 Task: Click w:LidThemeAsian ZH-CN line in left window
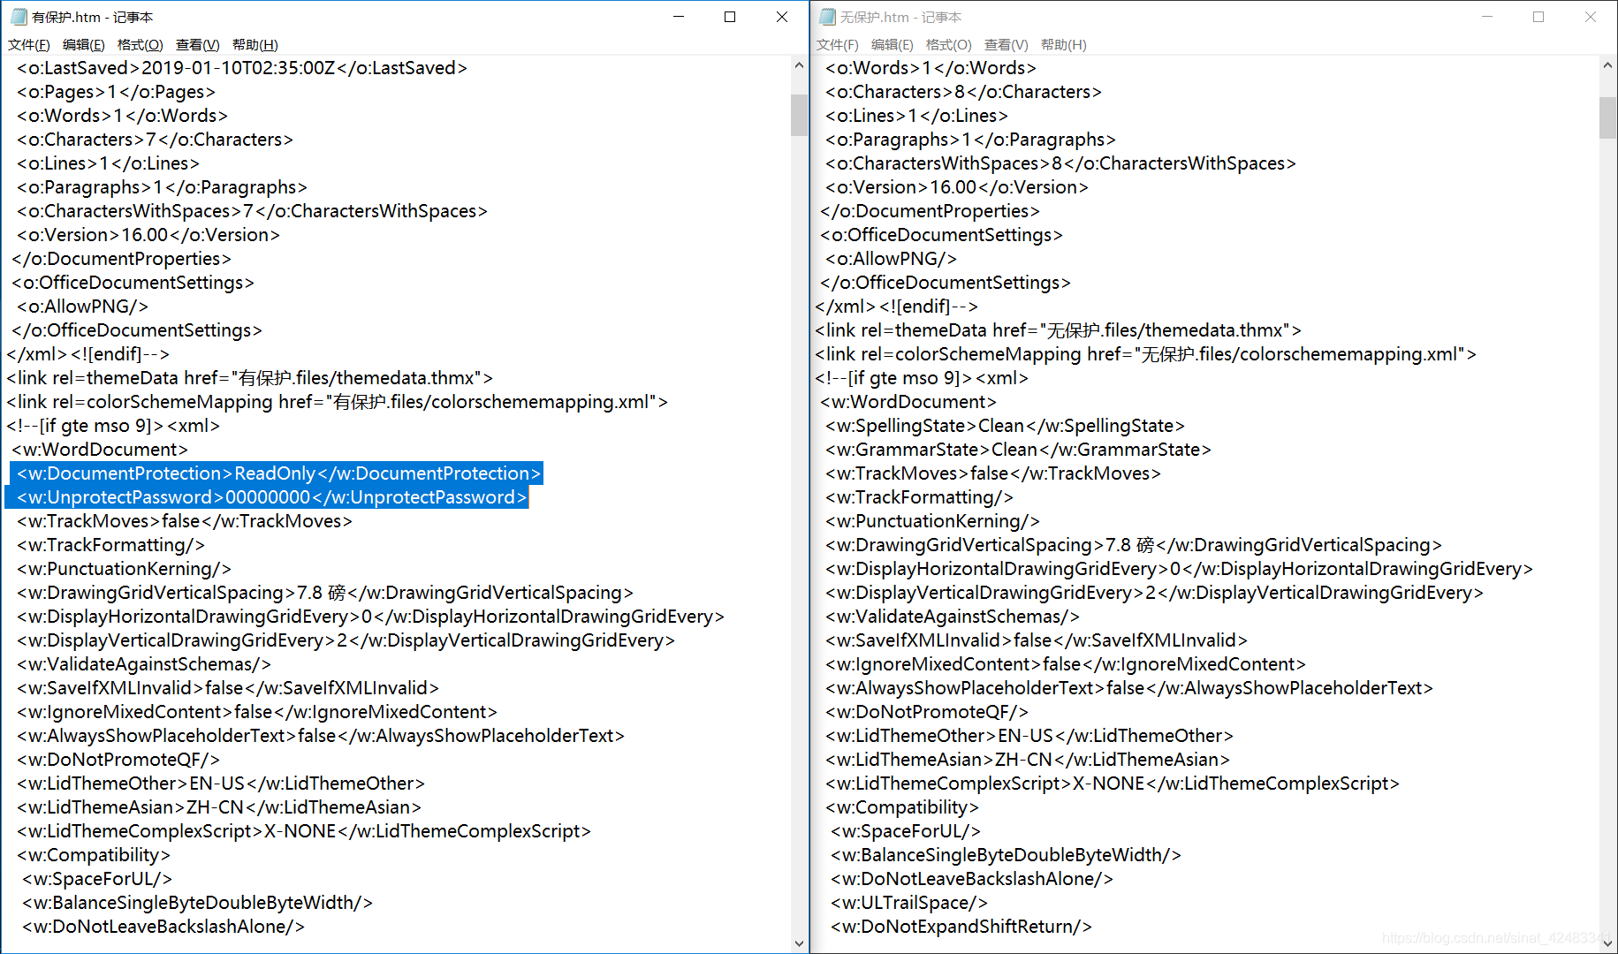pos(218,807)
